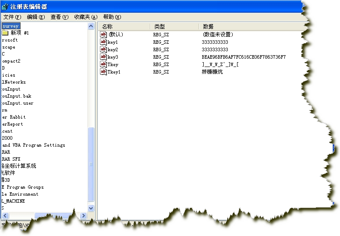Viewport: 340px width, 236px height.
Task: Open the 帮助(H) menu
Action: coord(112,17)
